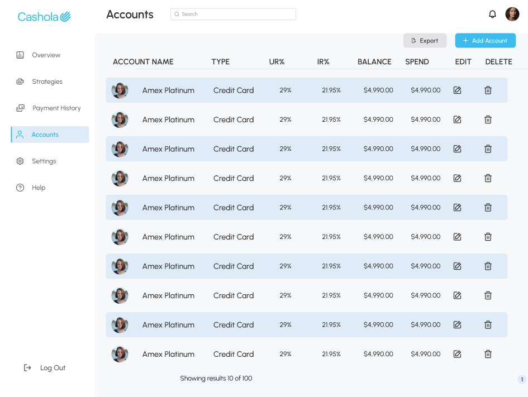This screenshot has width=528, height=397.
Task: Edit the fifth Amex Platinum row
Action: point(457,208)
